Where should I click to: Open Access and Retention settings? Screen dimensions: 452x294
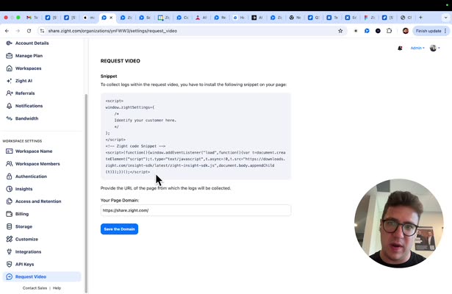tap(34, 201)
